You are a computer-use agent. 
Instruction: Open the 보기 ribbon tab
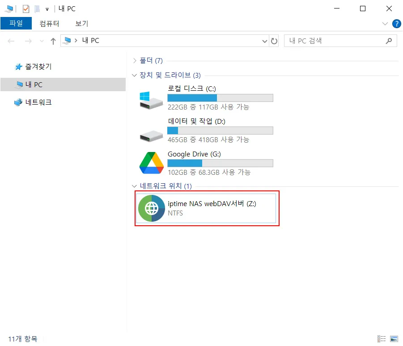pos(82,24)
